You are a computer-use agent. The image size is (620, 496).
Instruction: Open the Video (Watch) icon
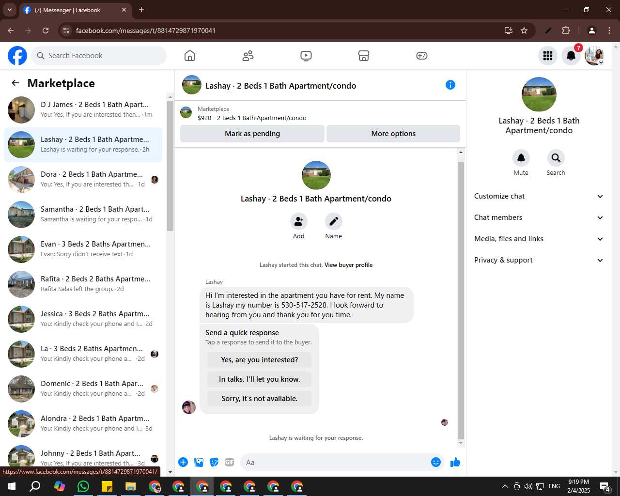coord(306,56)
